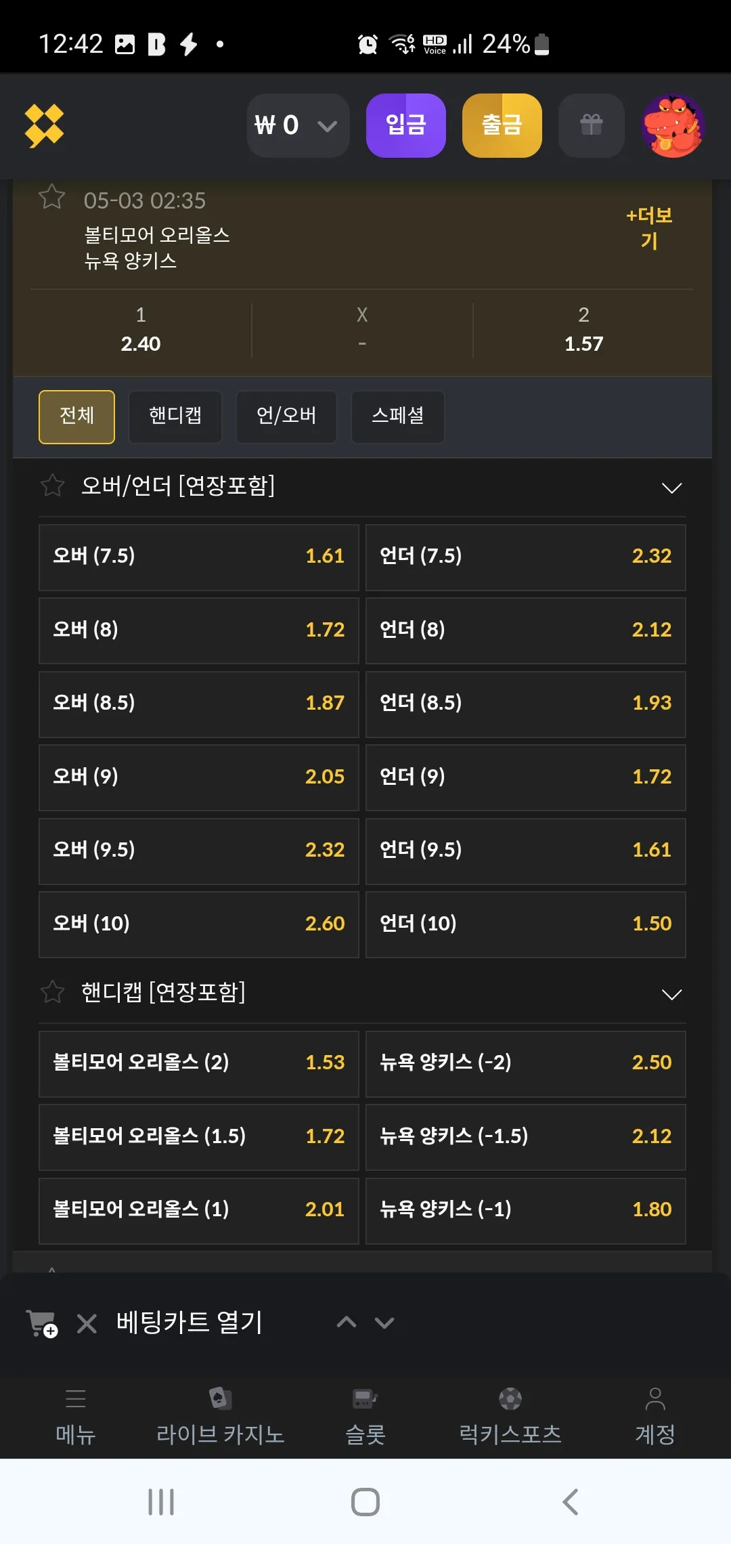Tap the yellow diamond site logo
This screenshot has width=731, height=1544.
44,126
